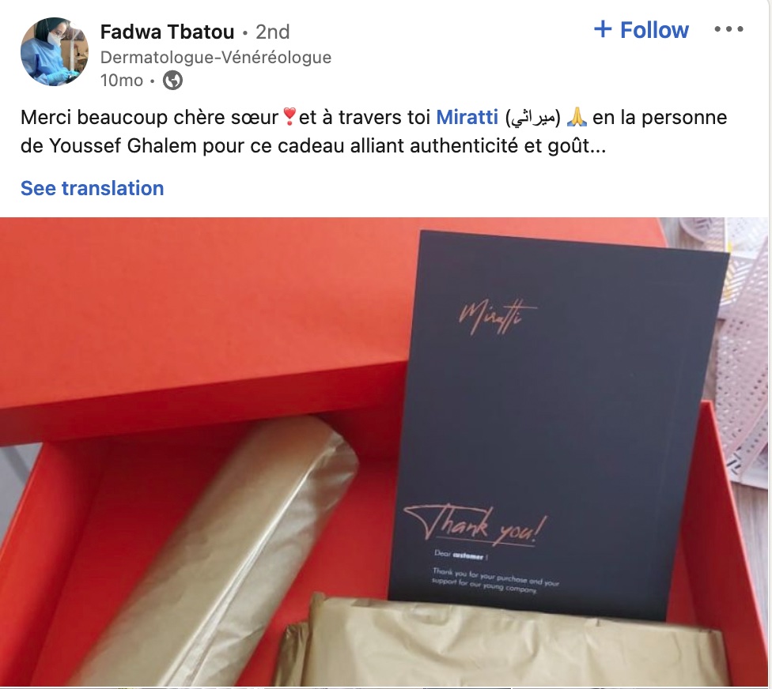772x689 pixels.
Task: Click the globe public visibility icon
Action: click(x=172, y=80)
